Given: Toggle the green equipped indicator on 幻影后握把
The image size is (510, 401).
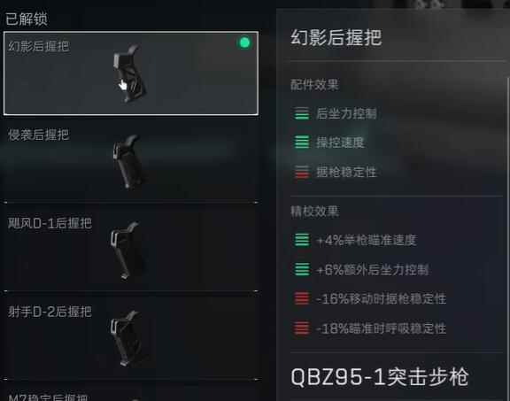Looking at the screenshot, I should [244, 42].
